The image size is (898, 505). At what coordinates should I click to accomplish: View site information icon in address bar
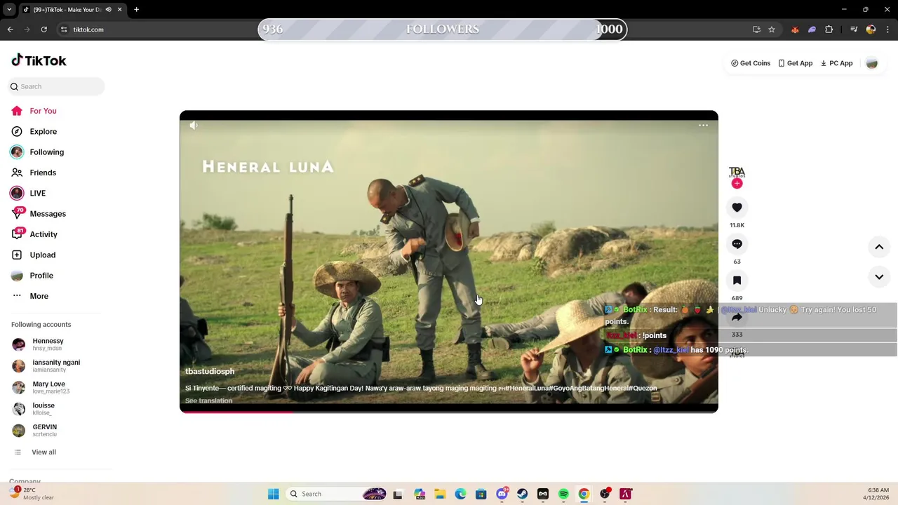coord(64,29)
